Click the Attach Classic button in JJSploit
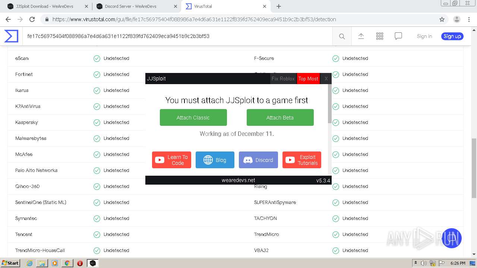The width and height of the screenshot is (477, 268). (x=193, y=117)
